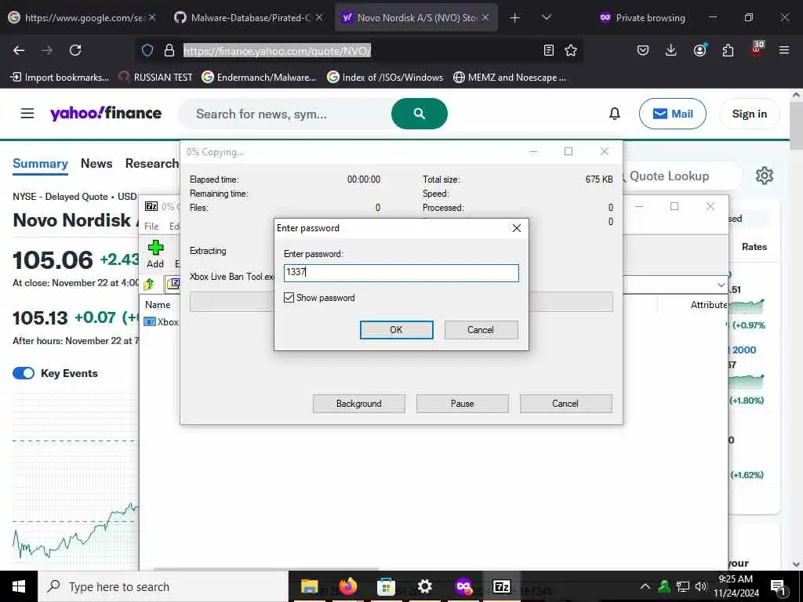Click the Name column header in 7-Zip
Screen dimensions: 803x602
158,305
